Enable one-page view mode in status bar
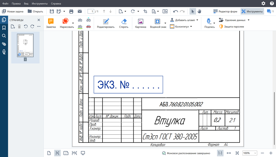The width and height of the screenshot is (276, 157). click(x=49, y=153)
